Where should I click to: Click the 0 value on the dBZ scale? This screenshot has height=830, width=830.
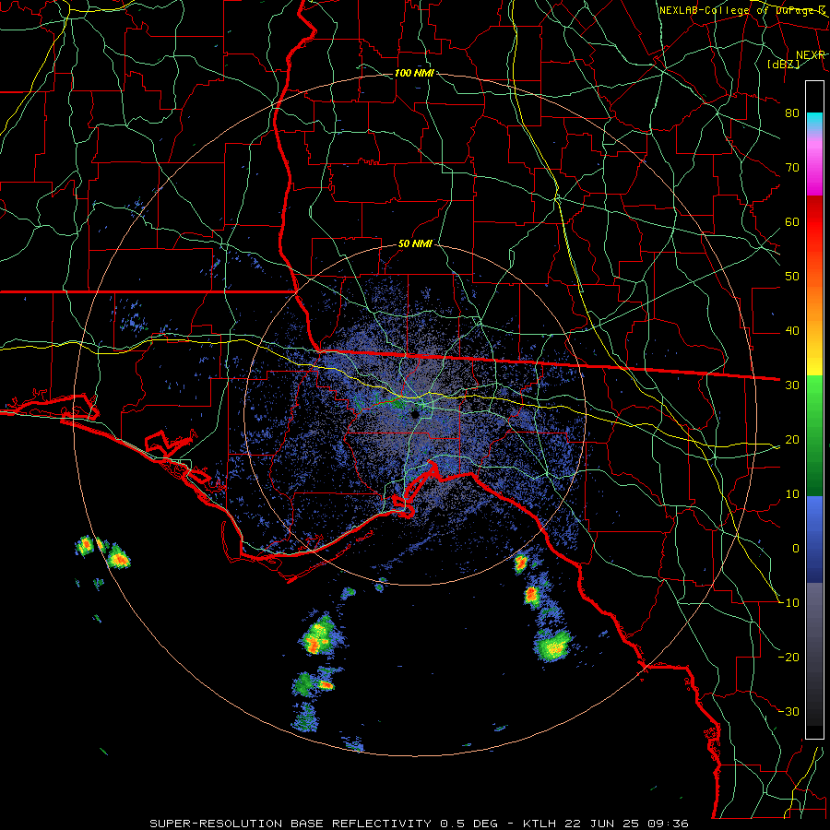pyautogui.click(x=796, y=549)
